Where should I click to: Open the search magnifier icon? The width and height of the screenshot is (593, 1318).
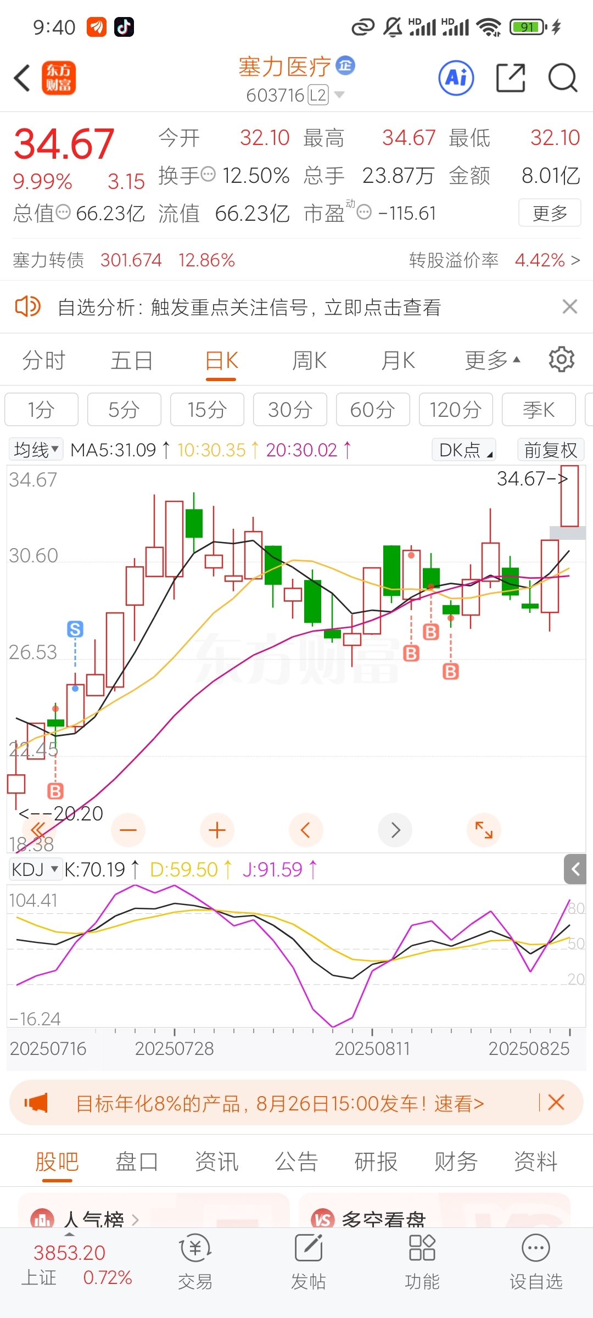(563, 77)
